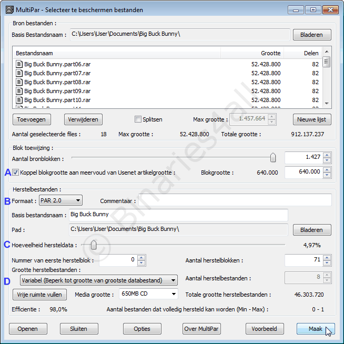Image resolution: width=344 pixels, height=344 pixels.
Task: Increase Nummer van eerste herstelblok value
Action: point(141,258)
